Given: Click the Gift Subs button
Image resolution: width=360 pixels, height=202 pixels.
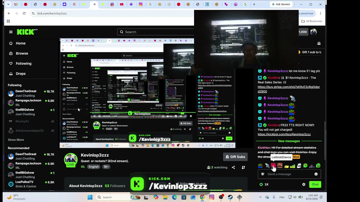Looking at the screenshot, I should 235,157.
